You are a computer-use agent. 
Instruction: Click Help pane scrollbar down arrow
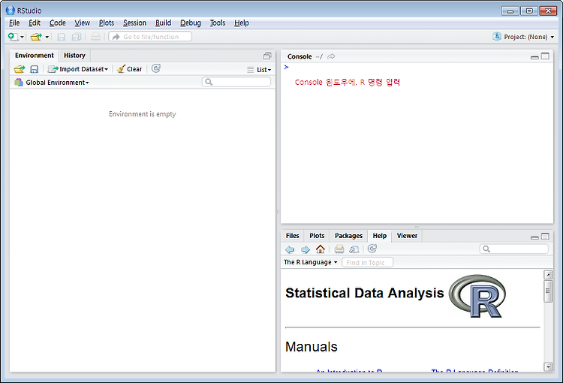548,366
